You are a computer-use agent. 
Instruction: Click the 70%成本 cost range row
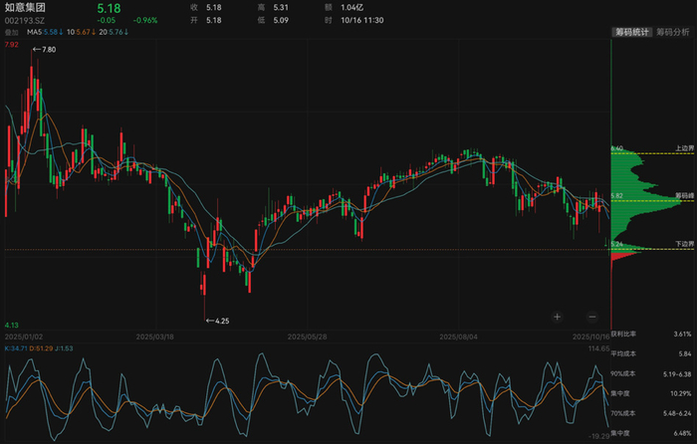652,413
